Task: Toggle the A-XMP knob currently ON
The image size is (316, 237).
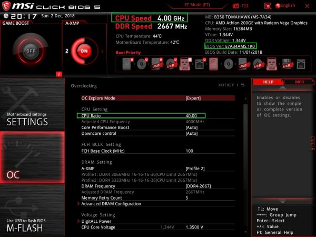Action: click(x=84, y=51)
